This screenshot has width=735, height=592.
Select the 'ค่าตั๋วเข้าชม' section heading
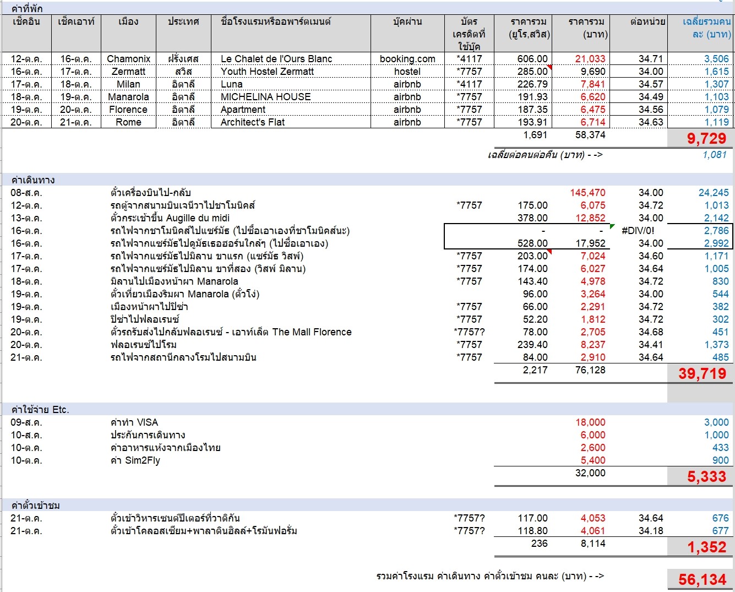36,506
